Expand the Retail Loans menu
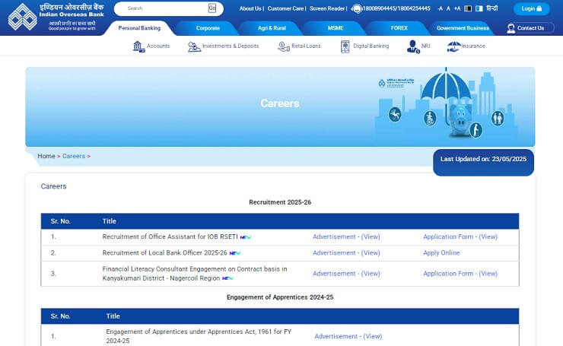Viewport: 563px width, 346px height. (x=306, y=46)
